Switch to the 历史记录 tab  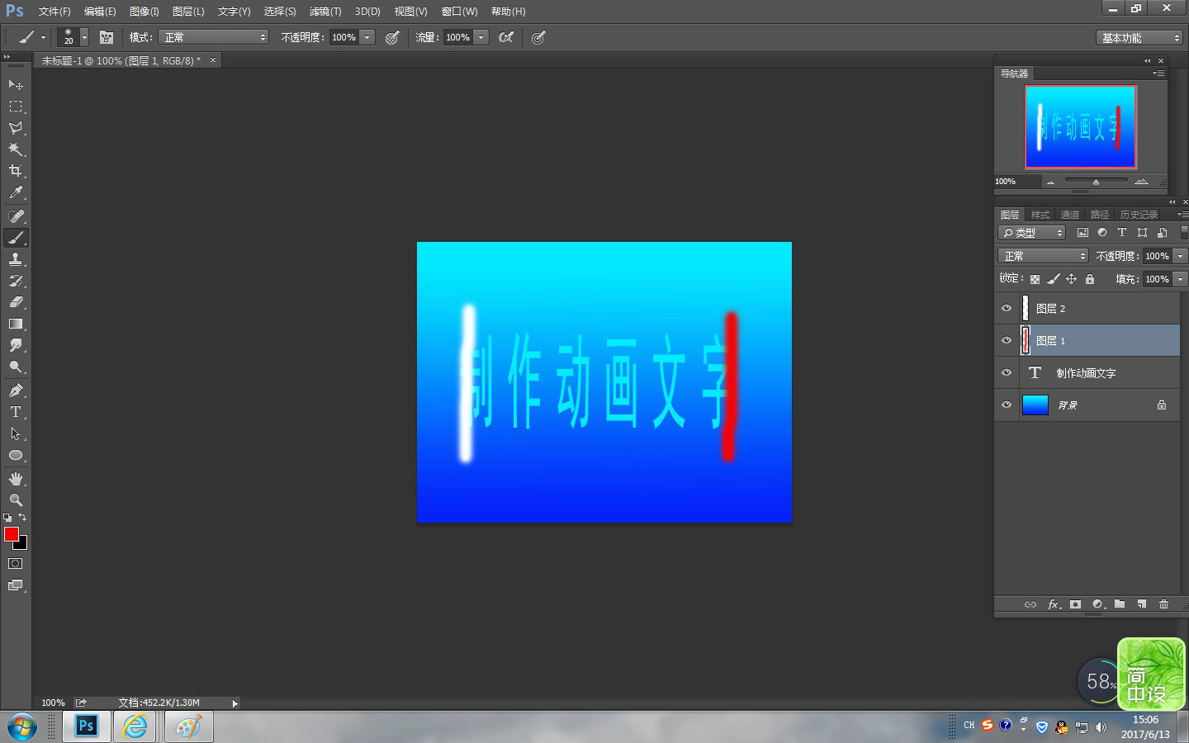1139,215
